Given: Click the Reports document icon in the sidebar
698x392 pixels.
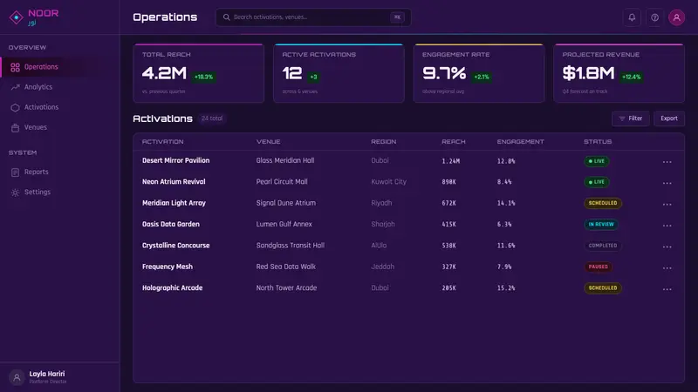Looking at the screenshot, I should point(15,172).
